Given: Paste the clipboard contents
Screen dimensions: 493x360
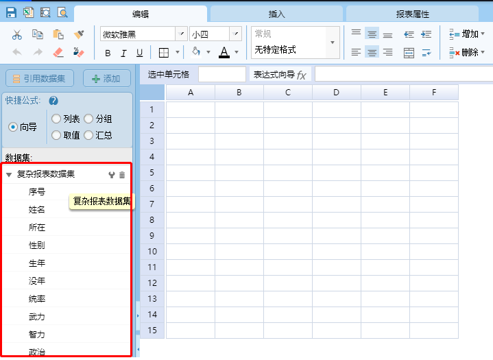Looking at the screenshot, I should tap(58, 34).
